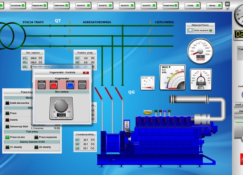Open the Kociol K4 tab
The image size is (243, 175).
pyautogui.click(x=149, y=5)
